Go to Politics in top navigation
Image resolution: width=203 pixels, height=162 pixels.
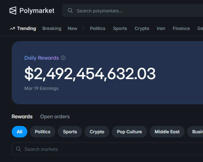(x=98, y=28)
